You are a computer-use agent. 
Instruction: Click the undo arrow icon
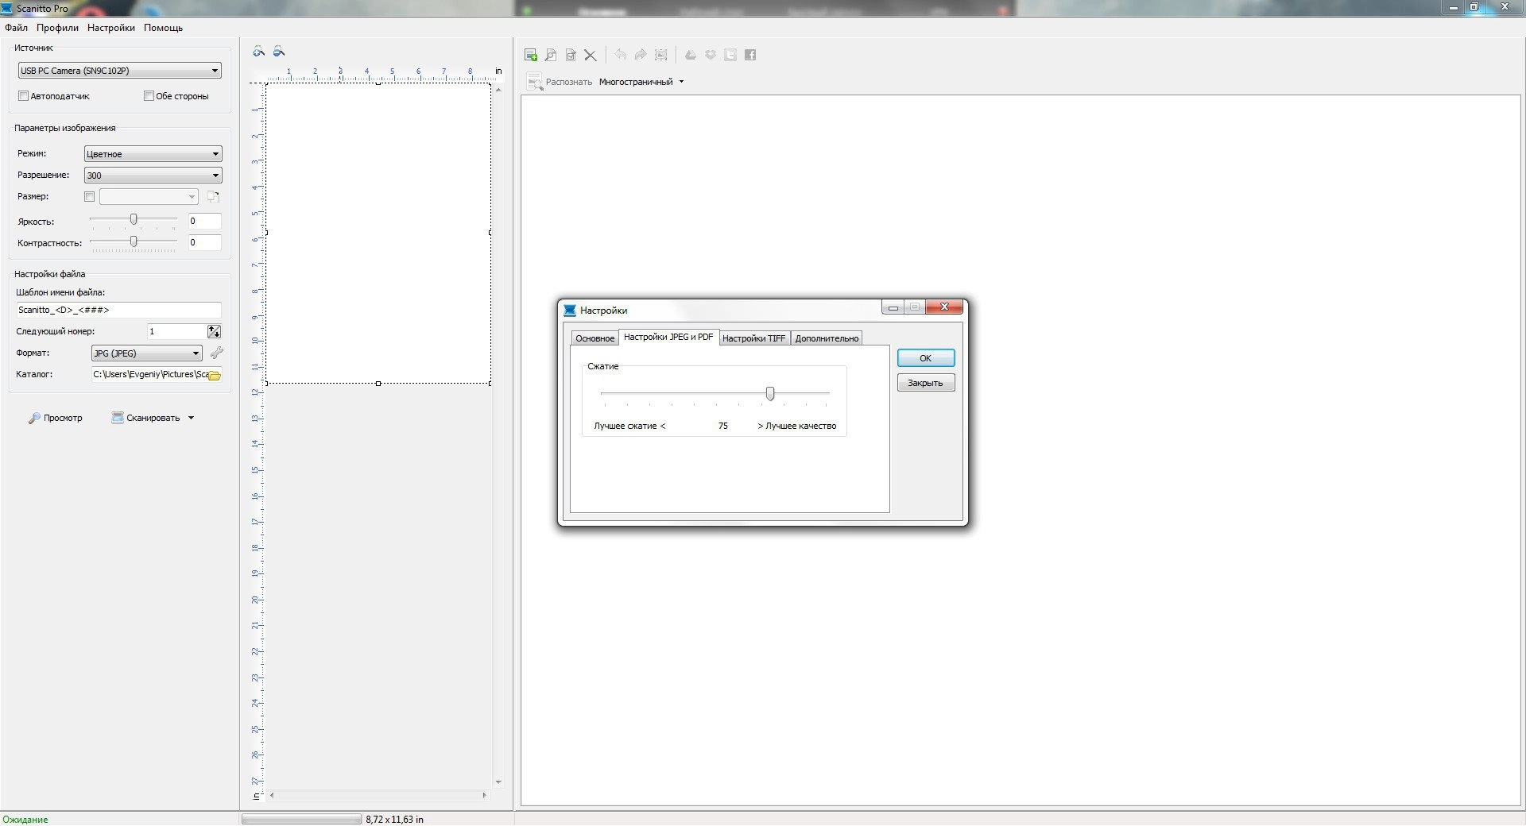pyautogui.click(x=621, y=55)
